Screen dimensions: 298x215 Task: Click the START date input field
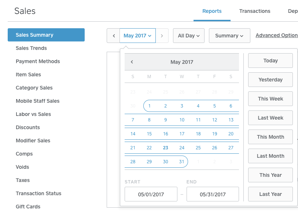tap(151, 194)
